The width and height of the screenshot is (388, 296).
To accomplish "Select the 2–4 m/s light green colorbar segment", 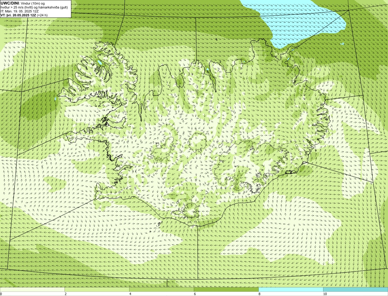I will coord(97,289).
